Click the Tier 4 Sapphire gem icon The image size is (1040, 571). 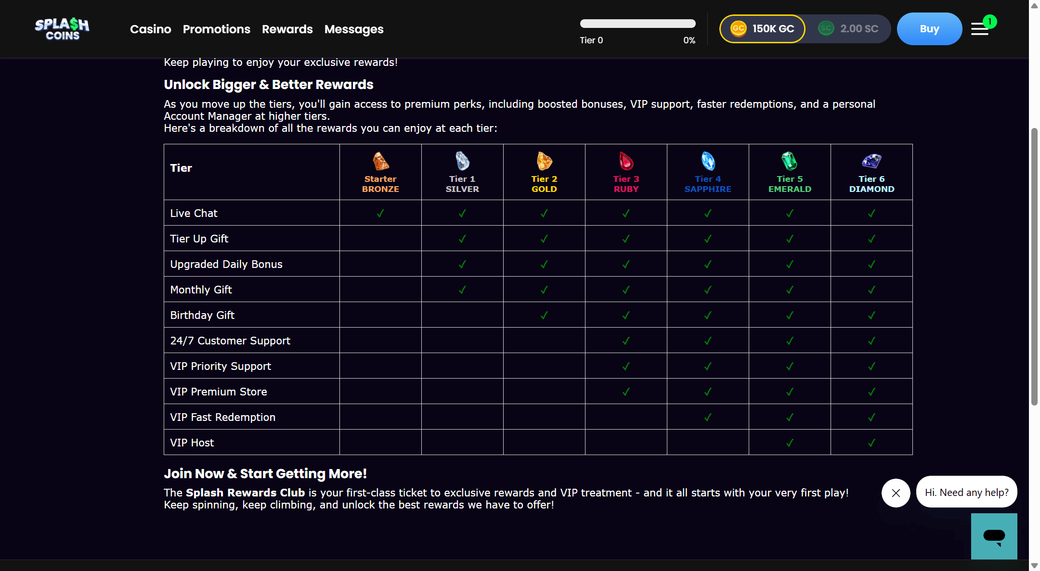pos(708,161)
